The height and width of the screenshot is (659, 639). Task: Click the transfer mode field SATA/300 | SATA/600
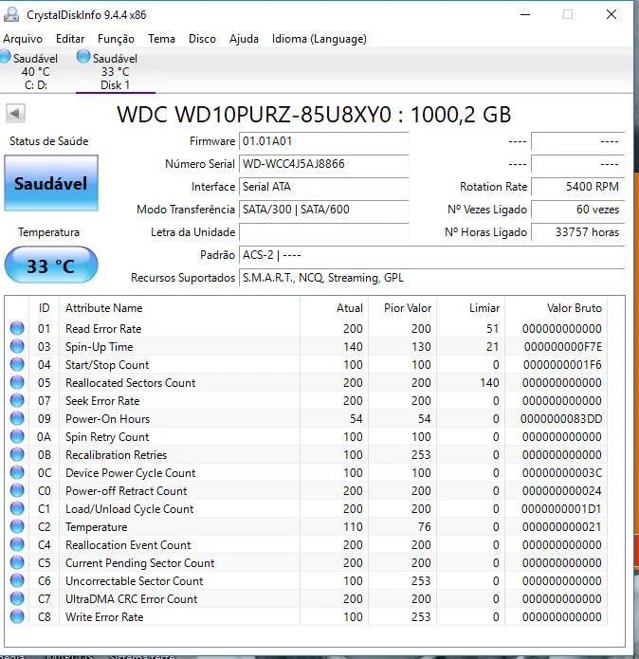pyautogui.click(x=323, y=210)
